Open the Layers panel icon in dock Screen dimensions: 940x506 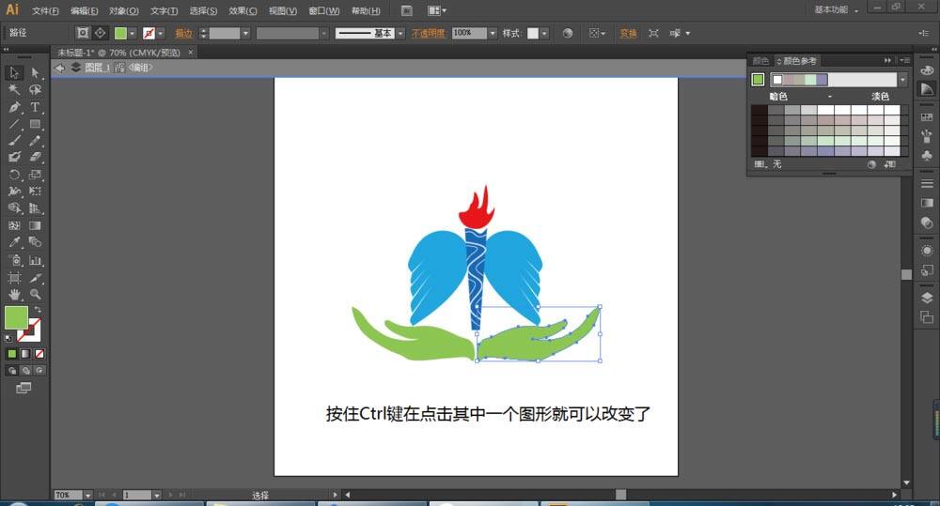pyautogui.click(x=927, y=298)
